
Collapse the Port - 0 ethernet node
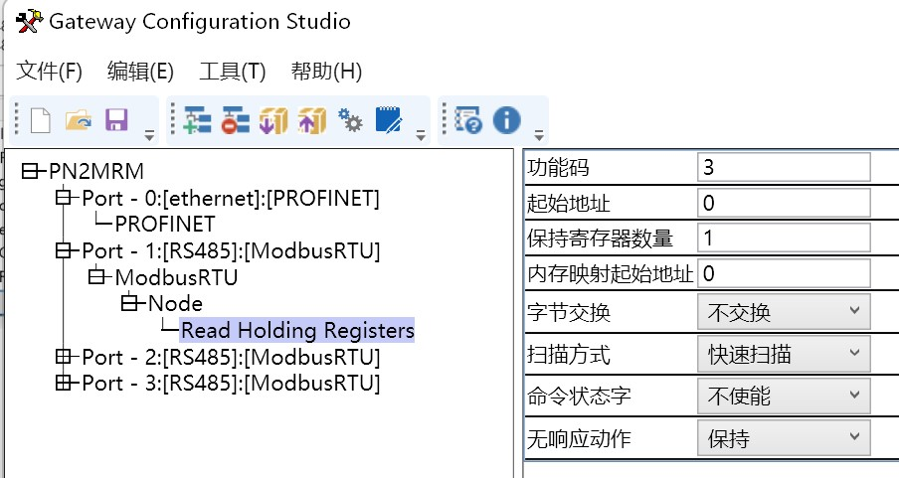(x=63, y=197)
